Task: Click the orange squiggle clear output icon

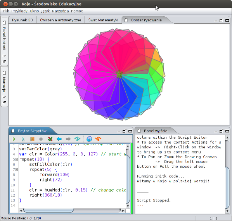Action: tap(98, 139)
